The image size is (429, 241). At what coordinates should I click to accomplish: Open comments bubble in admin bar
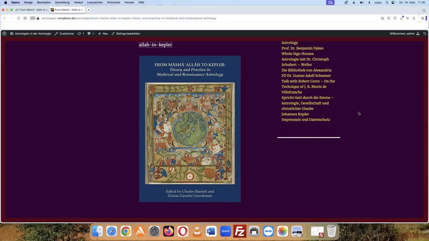pos(91,33)
